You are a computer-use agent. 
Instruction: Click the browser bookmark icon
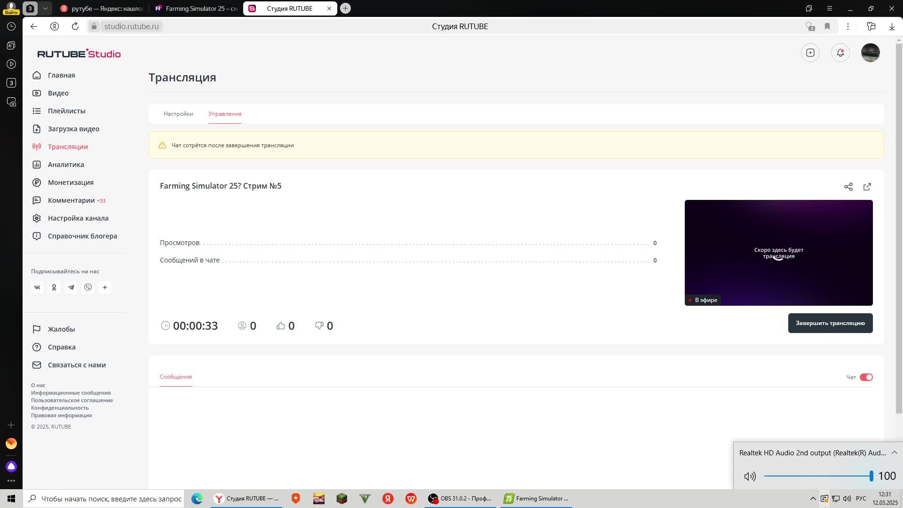(x=827, y=26)
